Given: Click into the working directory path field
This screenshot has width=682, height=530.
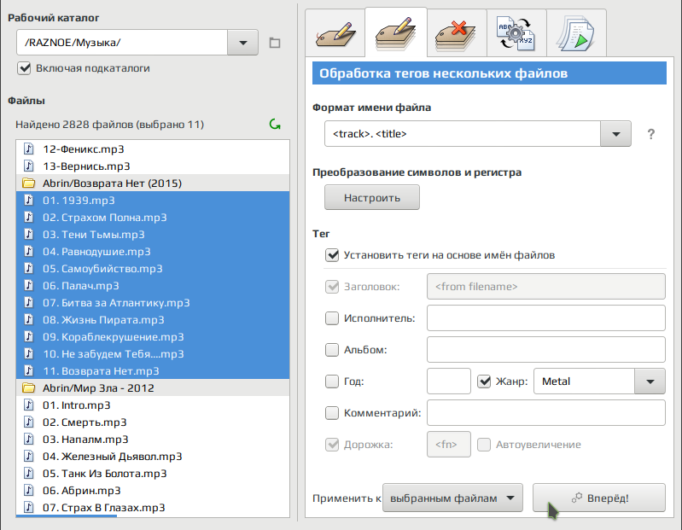Looking at the screenshot, I should [x=122, y=43].
